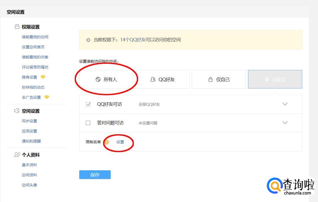The image size is (318, 202).
Task: Open 谁能看我的访客 in sidebar
Action: click(x=35, y=57)
